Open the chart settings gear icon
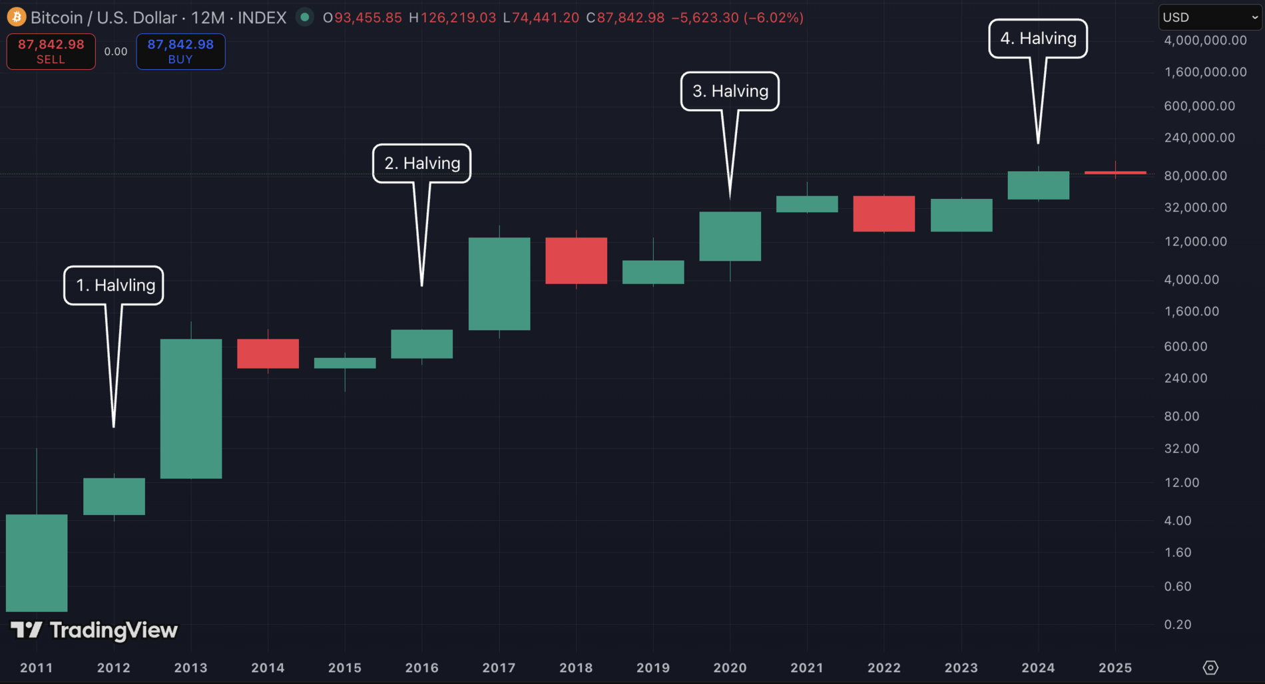Image resolution: width=1265 pixels, height=684 pixels. coord(1210,666)
